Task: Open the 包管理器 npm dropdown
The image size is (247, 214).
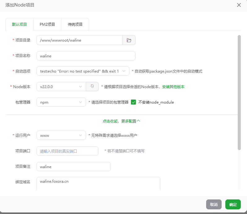Action: pyautogui.click(x=61, y=102)
